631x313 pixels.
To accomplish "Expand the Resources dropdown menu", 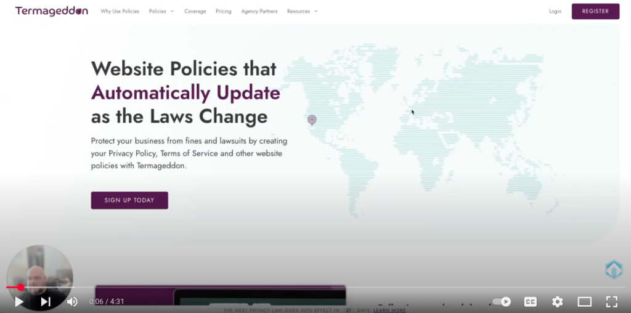I will pos(302,11).
